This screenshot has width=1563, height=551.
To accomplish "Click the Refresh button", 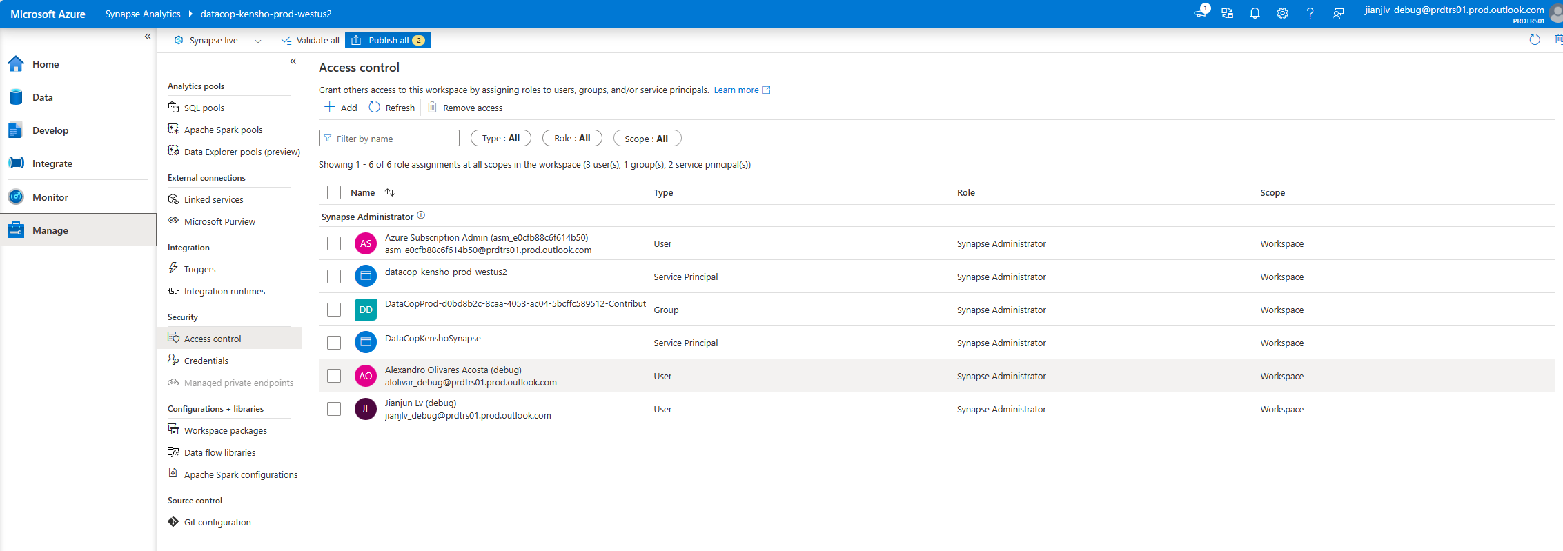I will pos(392,108).
